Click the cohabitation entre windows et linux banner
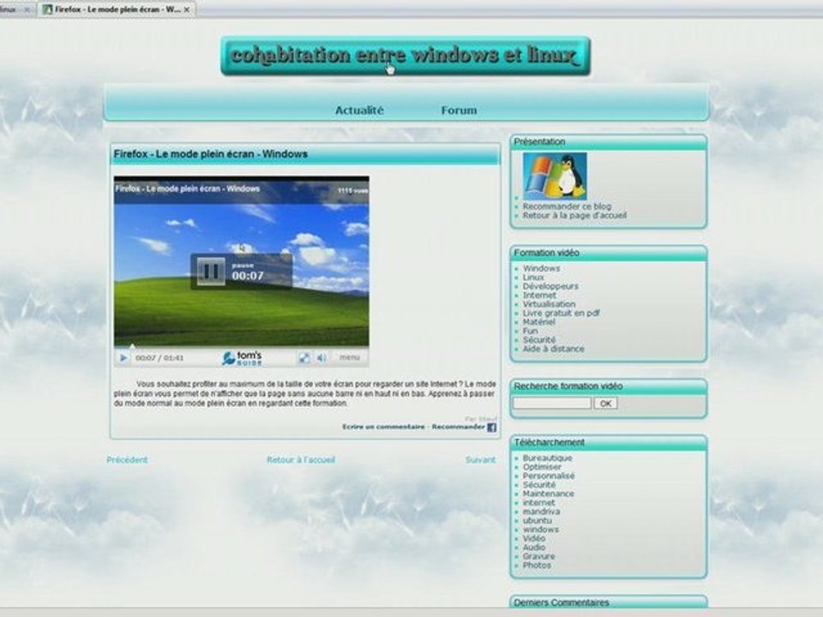Screen dimensions: 823x617 coord(405,56)
